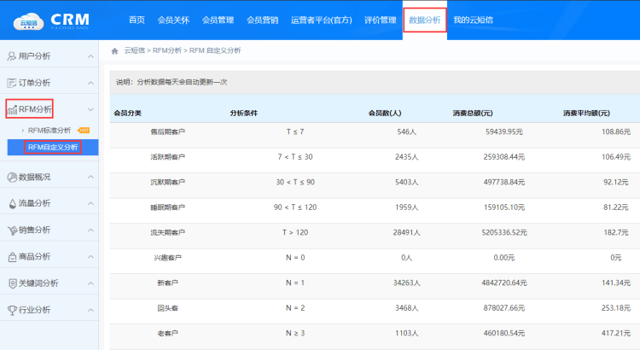Image resolution: width=640 pixels, height=350 pixels.
Task: Click the 流失期客户 row label
Action: tap(168, 232)
